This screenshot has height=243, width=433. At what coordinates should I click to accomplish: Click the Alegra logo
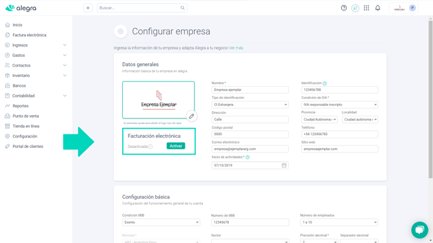(x=21, y=8)
